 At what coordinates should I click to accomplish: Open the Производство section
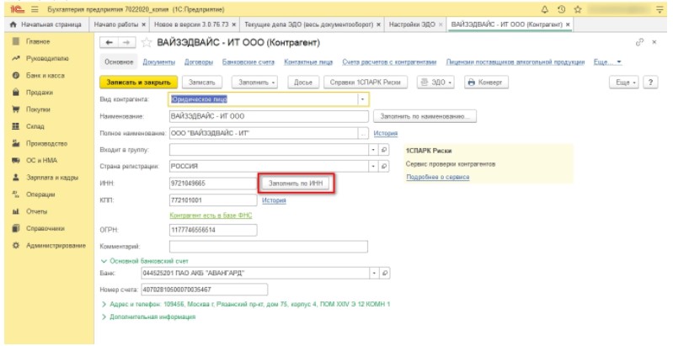coord(46,144)
